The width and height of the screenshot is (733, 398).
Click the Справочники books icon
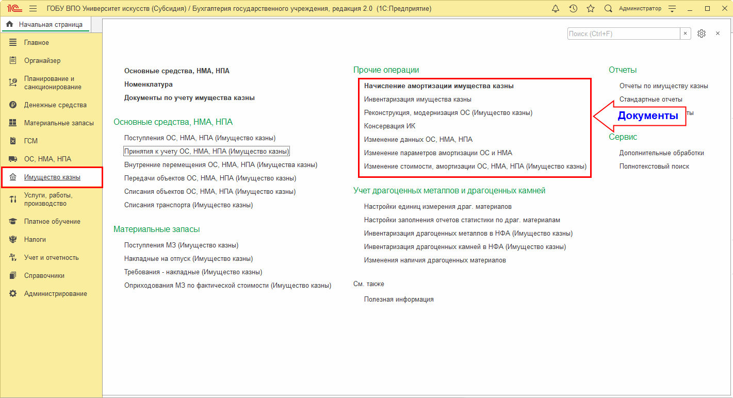(x=13, y=275)
